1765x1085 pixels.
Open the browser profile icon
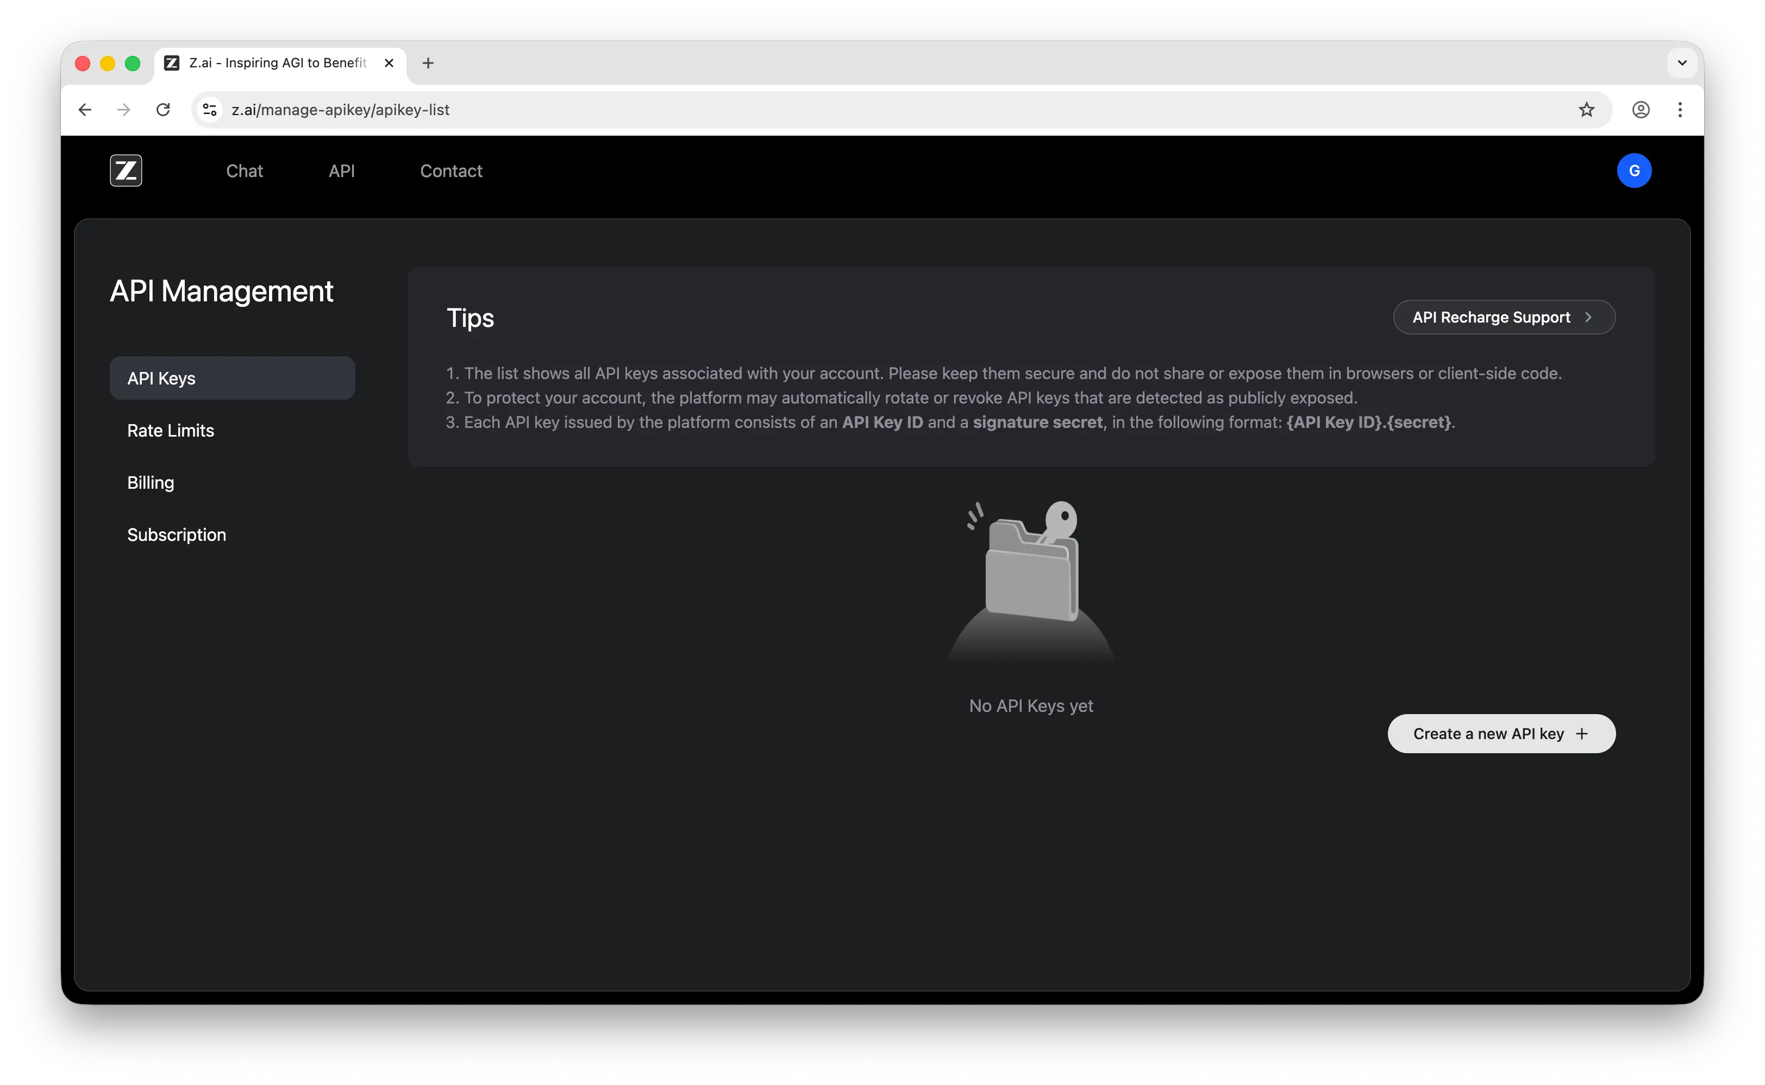1642,109
